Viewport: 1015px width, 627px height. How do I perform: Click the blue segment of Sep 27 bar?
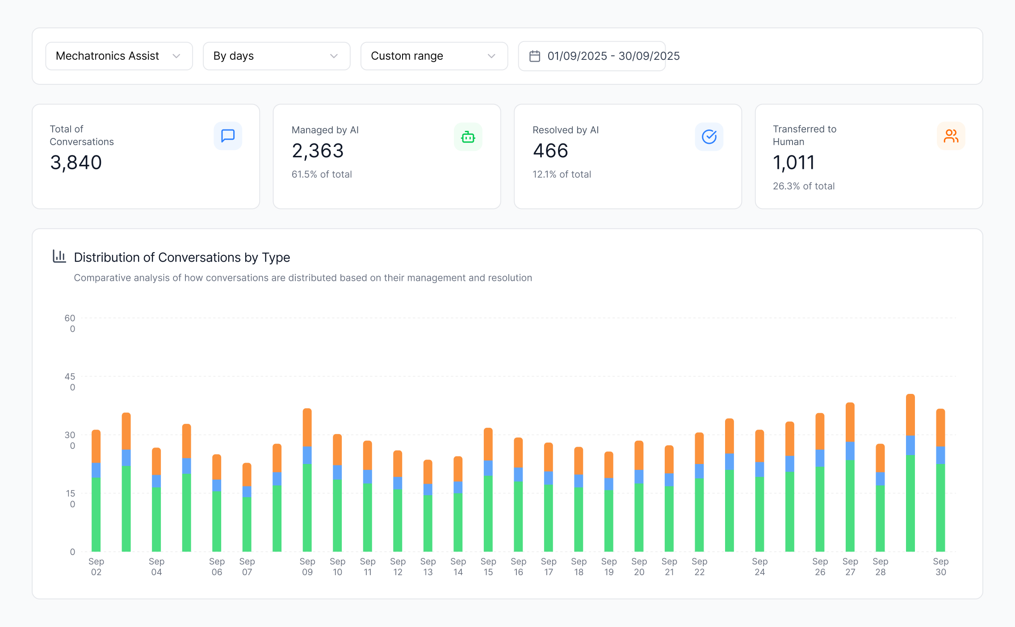point(850,451)
